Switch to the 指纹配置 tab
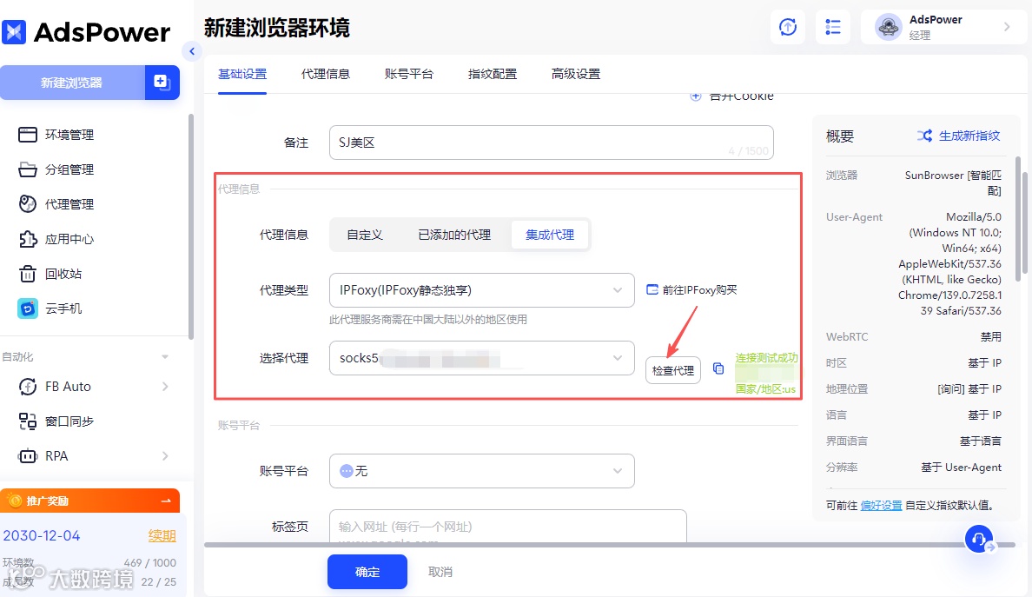The image size is (1032, 597). 493,74
